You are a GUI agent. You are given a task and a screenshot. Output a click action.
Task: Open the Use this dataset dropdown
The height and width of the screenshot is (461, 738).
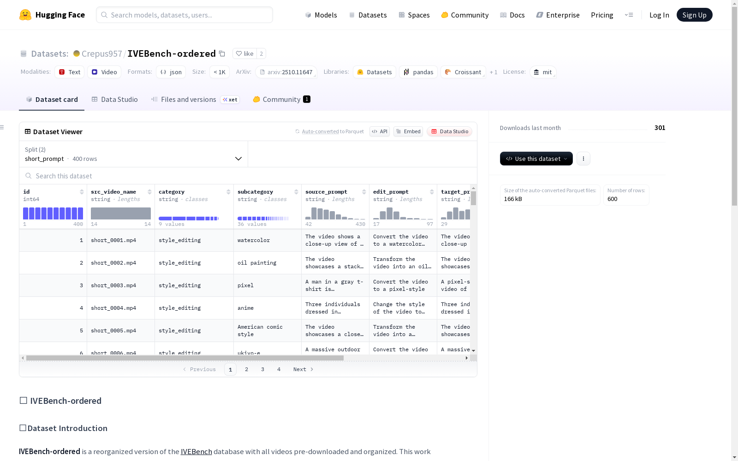536,159
